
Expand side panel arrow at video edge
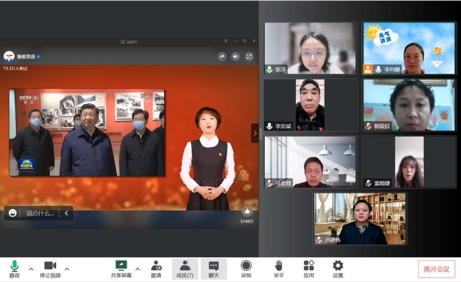click(x=255, y=133)
